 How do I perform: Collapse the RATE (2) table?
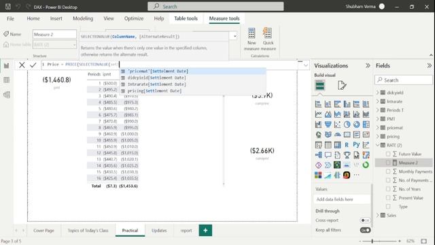[x=378, y=145]
